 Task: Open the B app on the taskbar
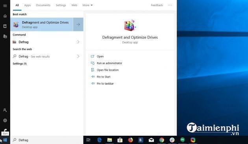(x=141, y=140)
